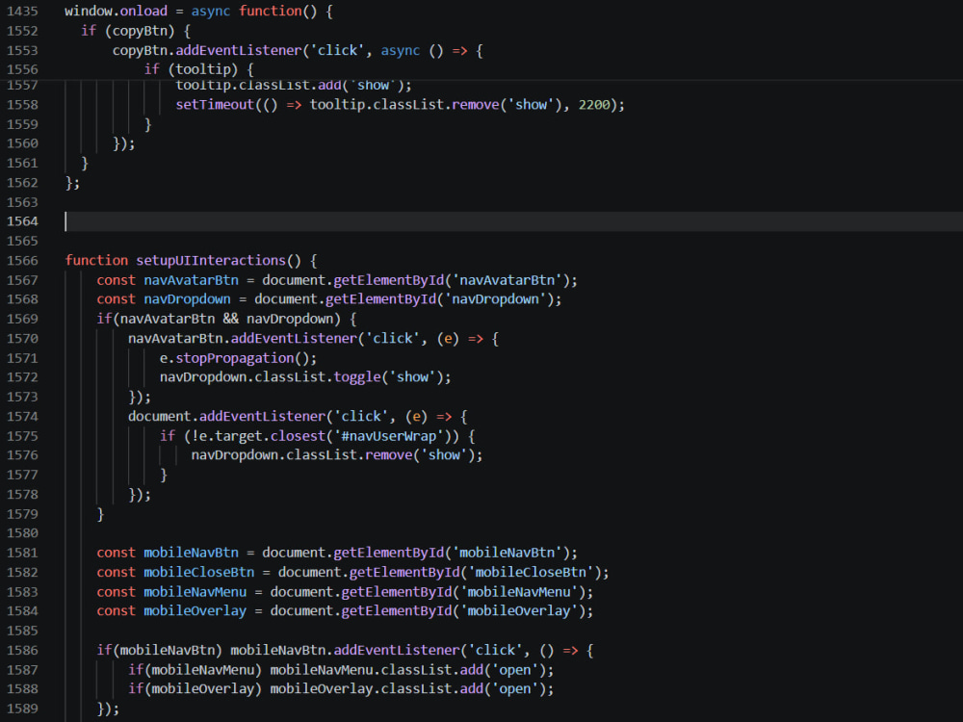Click 'const mobileOverlay' declaration line
Viewport: 963px width, 722px height.
click(x=345, y=611)
